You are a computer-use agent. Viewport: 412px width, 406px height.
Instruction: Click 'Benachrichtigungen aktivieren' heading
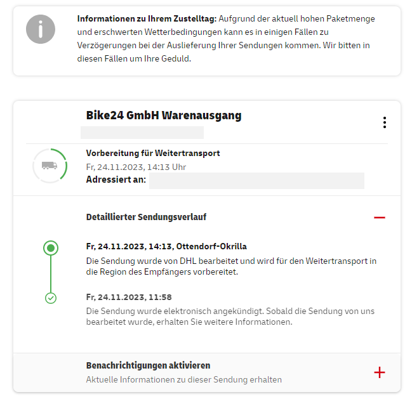point(148,365)
